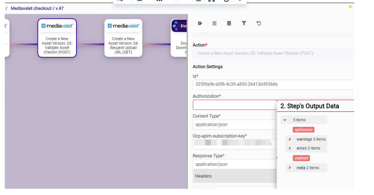Screen dimensions: 374x195
Task: Expand the errors 0 items node
Action: point(290,148)
